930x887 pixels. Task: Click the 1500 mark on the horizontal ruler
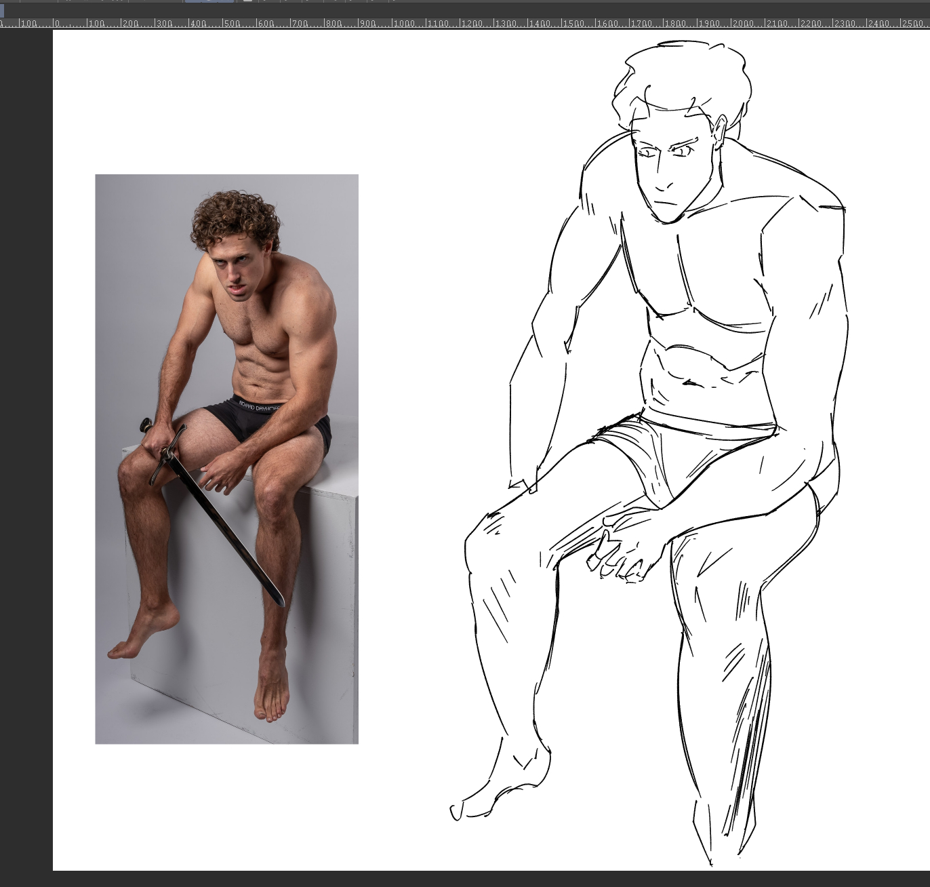tap(576, 24)
